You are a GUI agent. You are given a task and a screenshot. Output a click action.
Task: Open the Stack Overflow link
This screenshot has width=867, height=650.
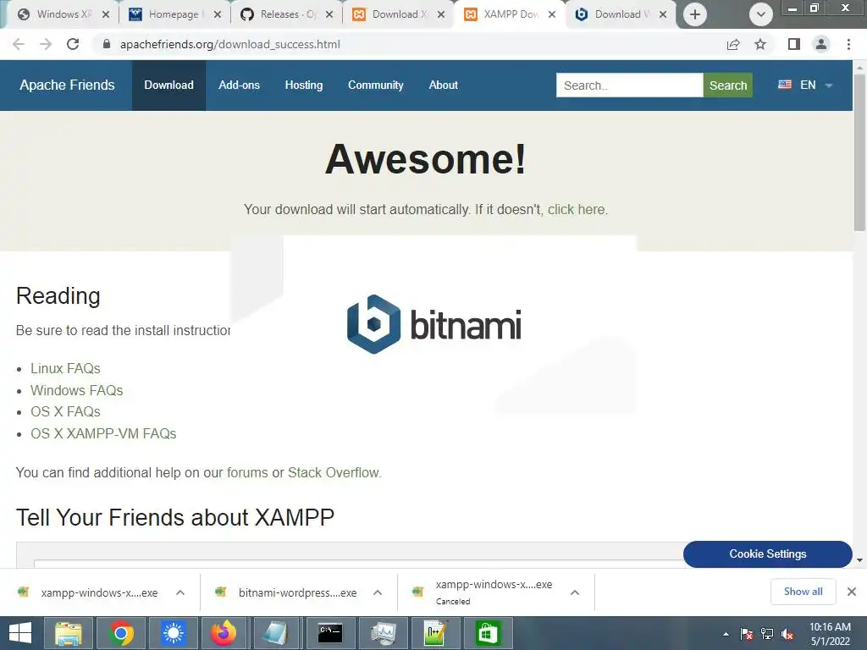click(x=334, y=472)
